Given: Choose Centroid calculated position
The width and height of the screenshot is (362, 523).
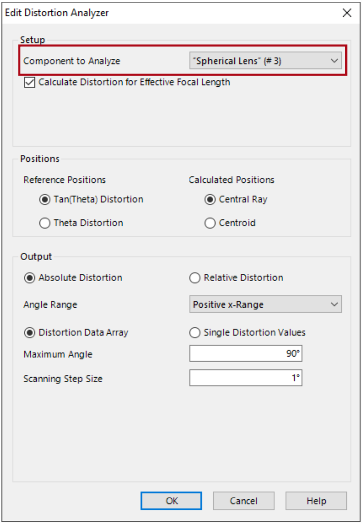Looking at the screenshot, I should pos(210,223).
